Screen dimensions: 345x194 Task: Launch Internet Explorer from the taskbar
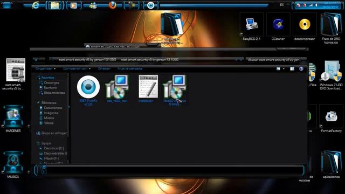pos(36,5)
